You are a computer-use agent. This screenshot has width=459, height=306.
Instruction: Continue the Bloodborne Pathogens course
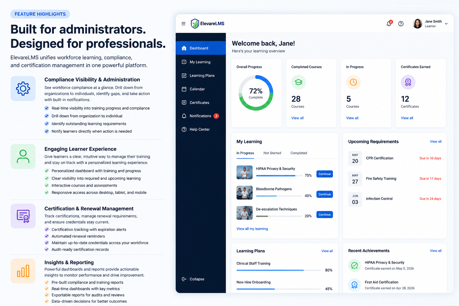pyautogui.click(x=325, y=194)
